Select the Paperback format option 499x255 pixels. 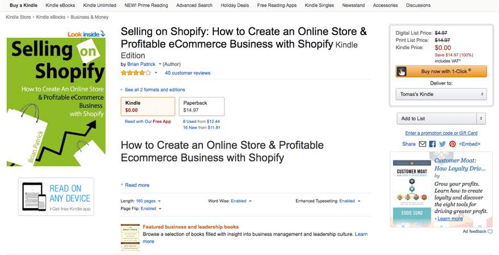click(x=201, y=106)
